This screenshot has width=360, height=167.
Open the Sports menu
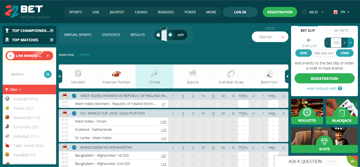[x=75, y=12]
